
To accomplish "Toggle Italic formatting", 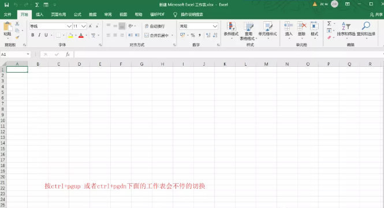I will tap(39, 35).
